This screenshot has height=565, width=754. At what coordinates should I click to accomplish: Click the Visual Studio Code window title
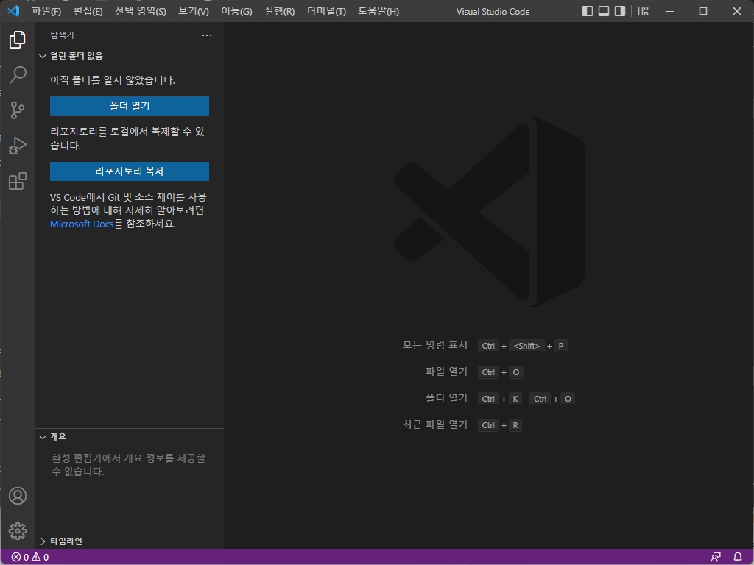coord(493,12)
